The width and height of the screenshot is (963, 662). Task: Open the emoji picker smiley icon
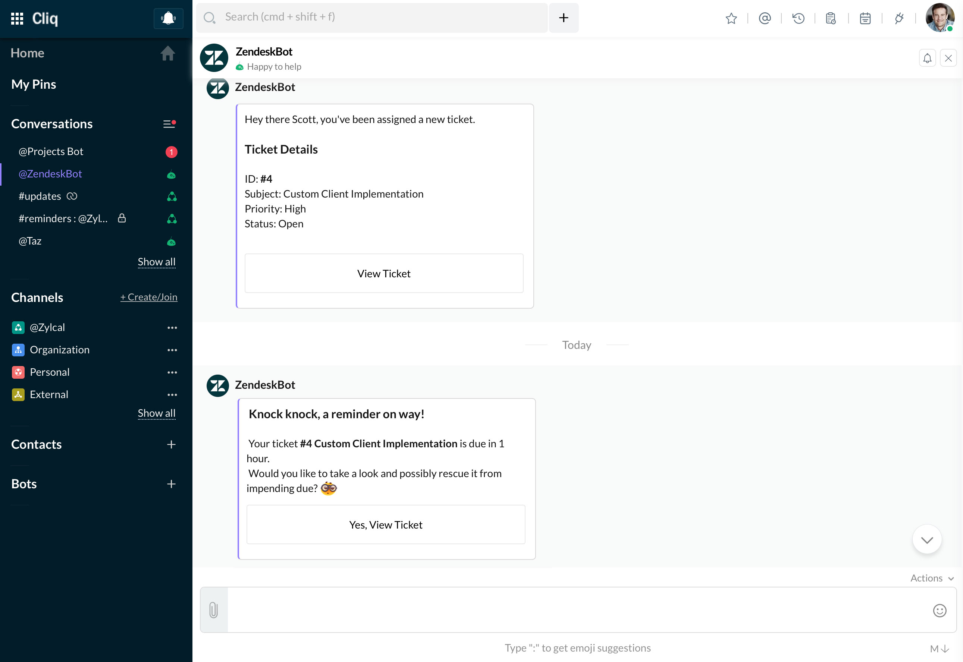click(940, 611)
